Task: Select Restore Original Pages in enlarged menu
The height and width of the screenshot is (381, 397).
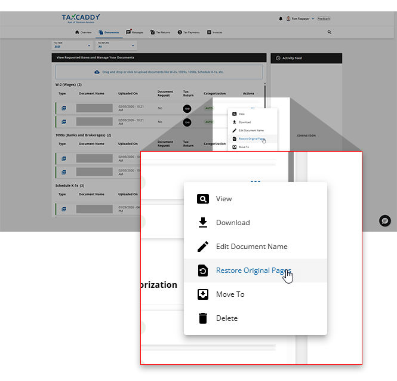Action: click(256, 271)
